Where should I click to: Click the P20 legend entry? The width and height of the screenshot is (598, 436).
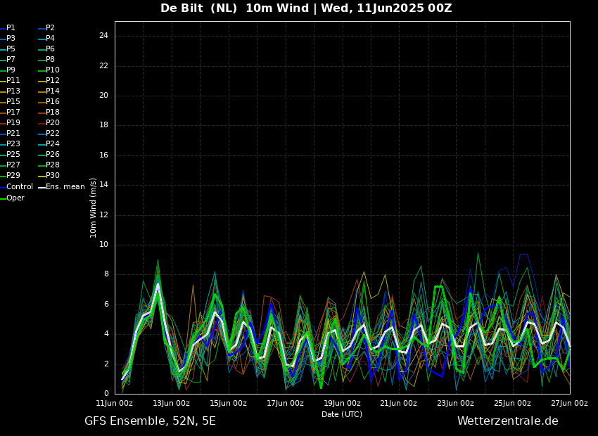(53, 123)
